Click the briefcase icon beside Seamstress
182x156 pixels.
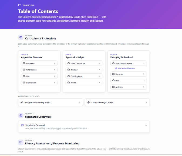click(x=24, y=83)
